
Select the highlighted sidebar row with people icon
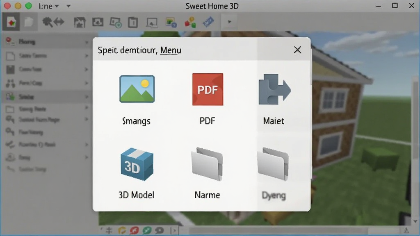tap(47, 97)
